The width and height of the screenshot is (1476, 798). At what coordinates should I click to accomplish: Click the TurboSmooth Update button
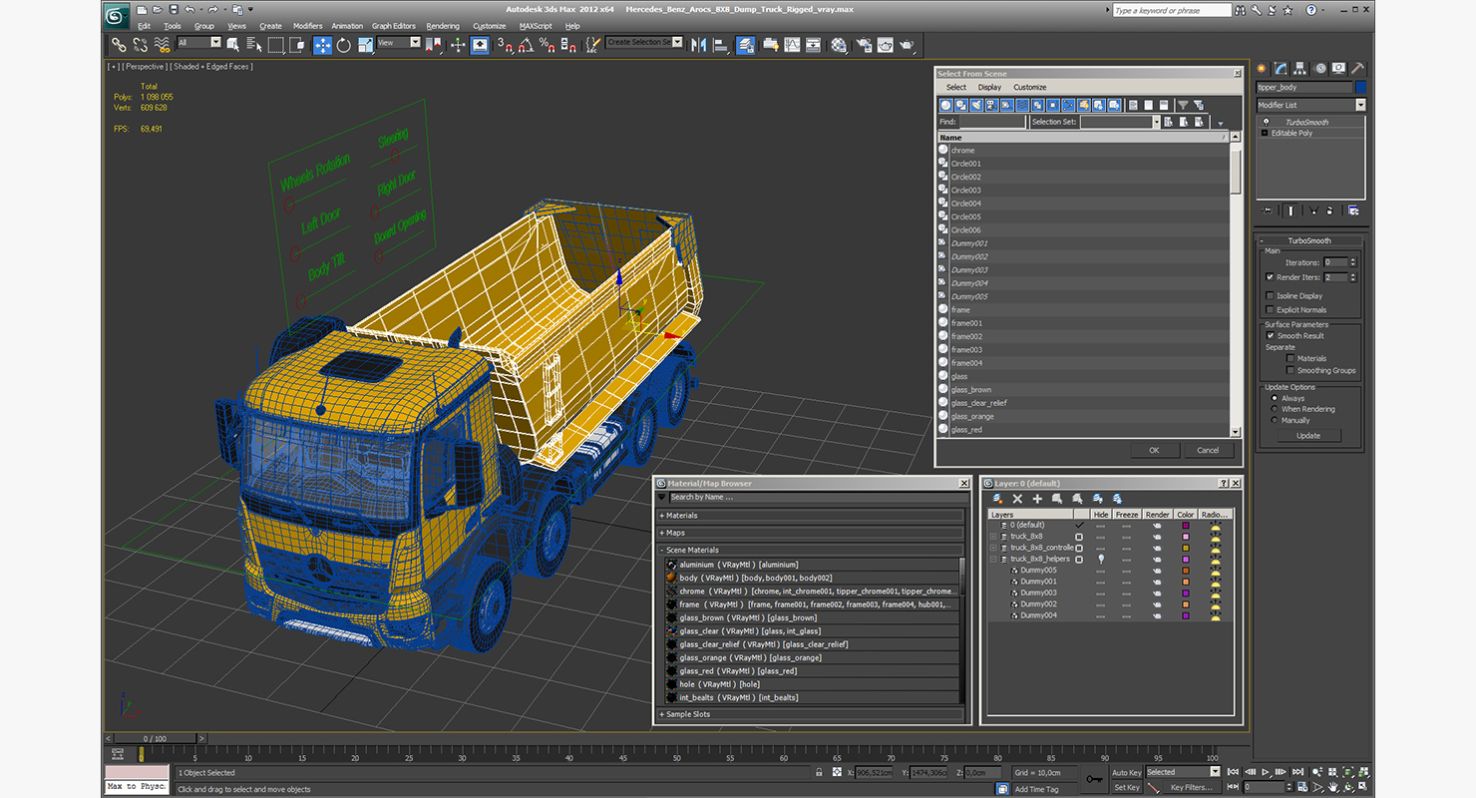[1308, 435]
